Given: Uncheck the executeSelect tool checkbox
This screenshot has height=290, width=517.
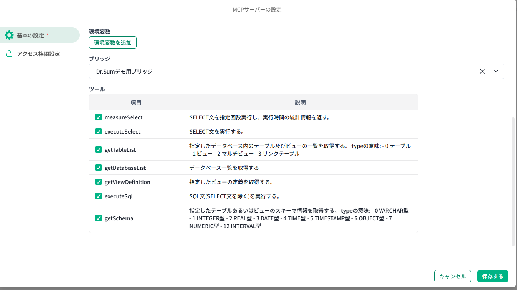Looking at the screenshot, I should click(x=99, y=131).
